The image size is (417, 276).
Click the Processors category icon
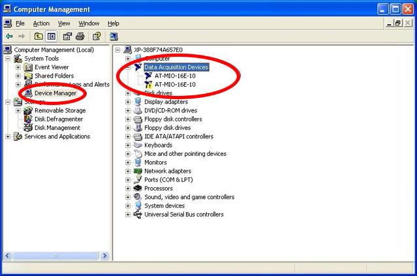point(138,189)
